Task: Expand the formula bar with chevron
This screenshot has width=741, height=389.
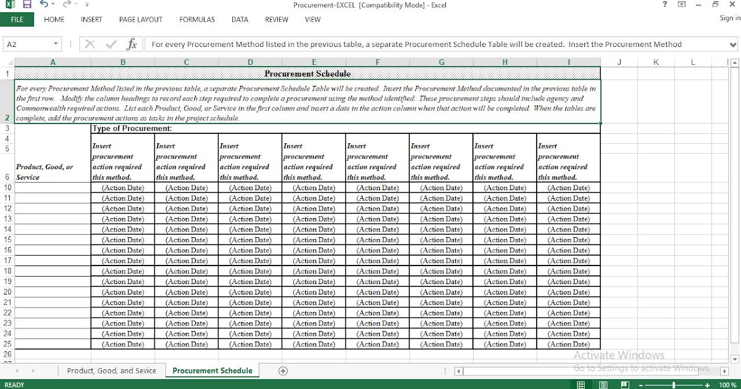Action: (733, 44)
